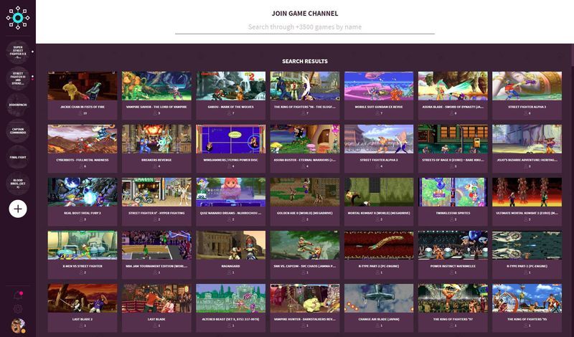Click the 'Power Instinct Matrimelee' title text
This screenshot has width=574, height=337.
[x=453, y=266]
